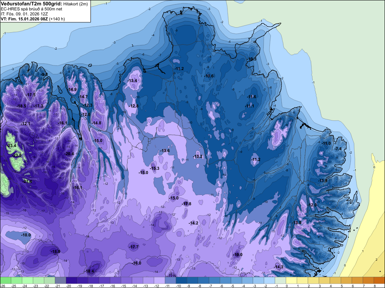Click the light blue -2 legend swatch

[x=269, y=280]
